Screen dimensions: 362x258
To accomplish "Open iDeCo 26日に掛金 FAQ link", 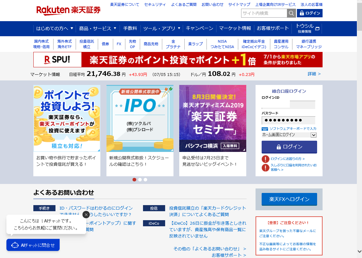I will click(207, 229).
